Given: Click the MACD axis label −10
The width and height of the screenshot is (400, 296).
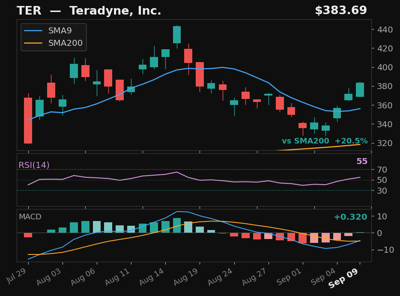Looking at the screenshot, I should click(385, 250).
